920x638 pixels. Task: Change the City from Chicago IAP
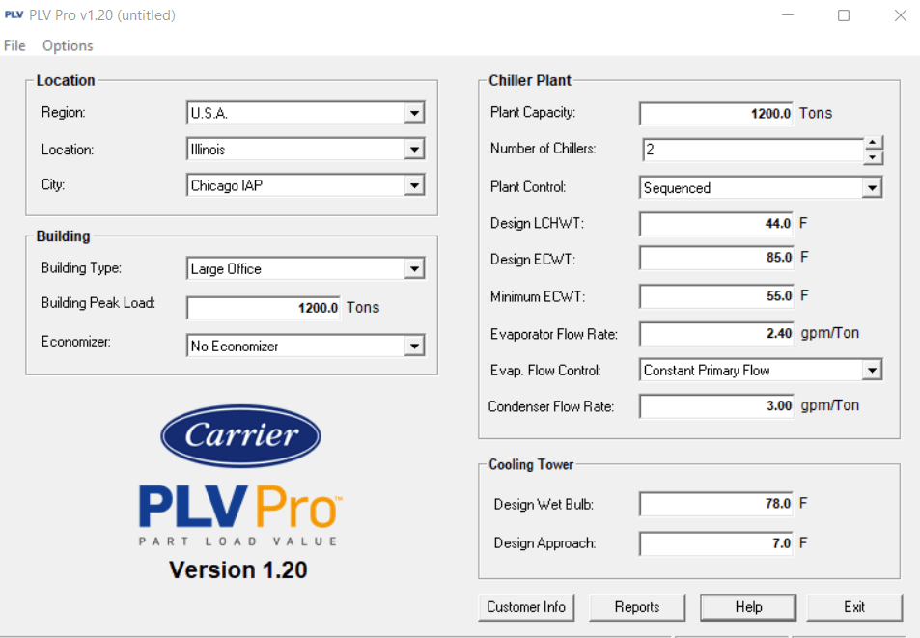[x=414, y=184]
